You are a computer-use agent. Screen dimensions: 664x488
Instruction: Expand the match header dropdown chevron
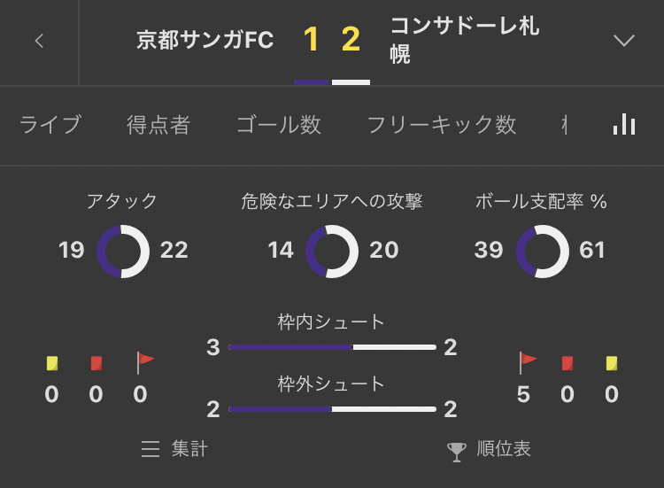(x=624, y=41)
